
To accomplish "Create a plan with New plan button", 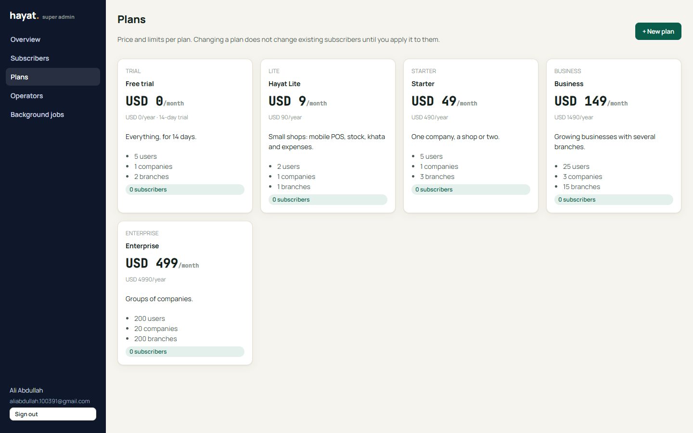I will pos(658,31).
